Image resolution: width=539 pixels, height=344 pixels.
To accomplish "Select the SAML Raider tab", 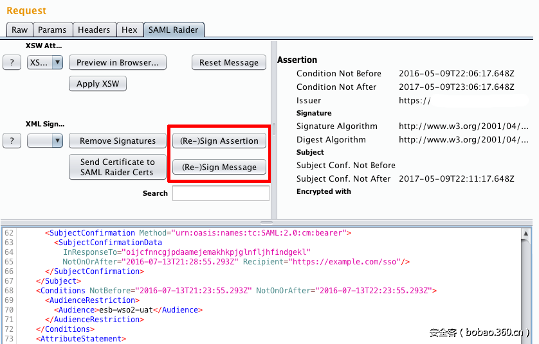I will pos(174,30).
